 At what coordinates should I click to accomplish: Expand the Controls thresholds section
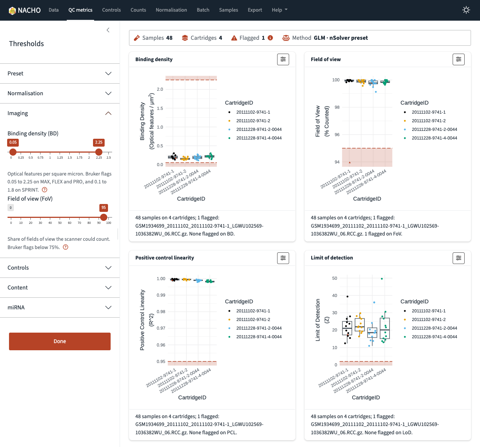coord(60,268)
